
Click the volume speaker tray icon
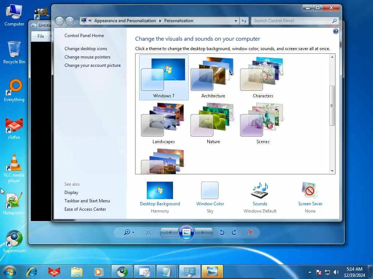pyautogui.click(x=336, y=272)
